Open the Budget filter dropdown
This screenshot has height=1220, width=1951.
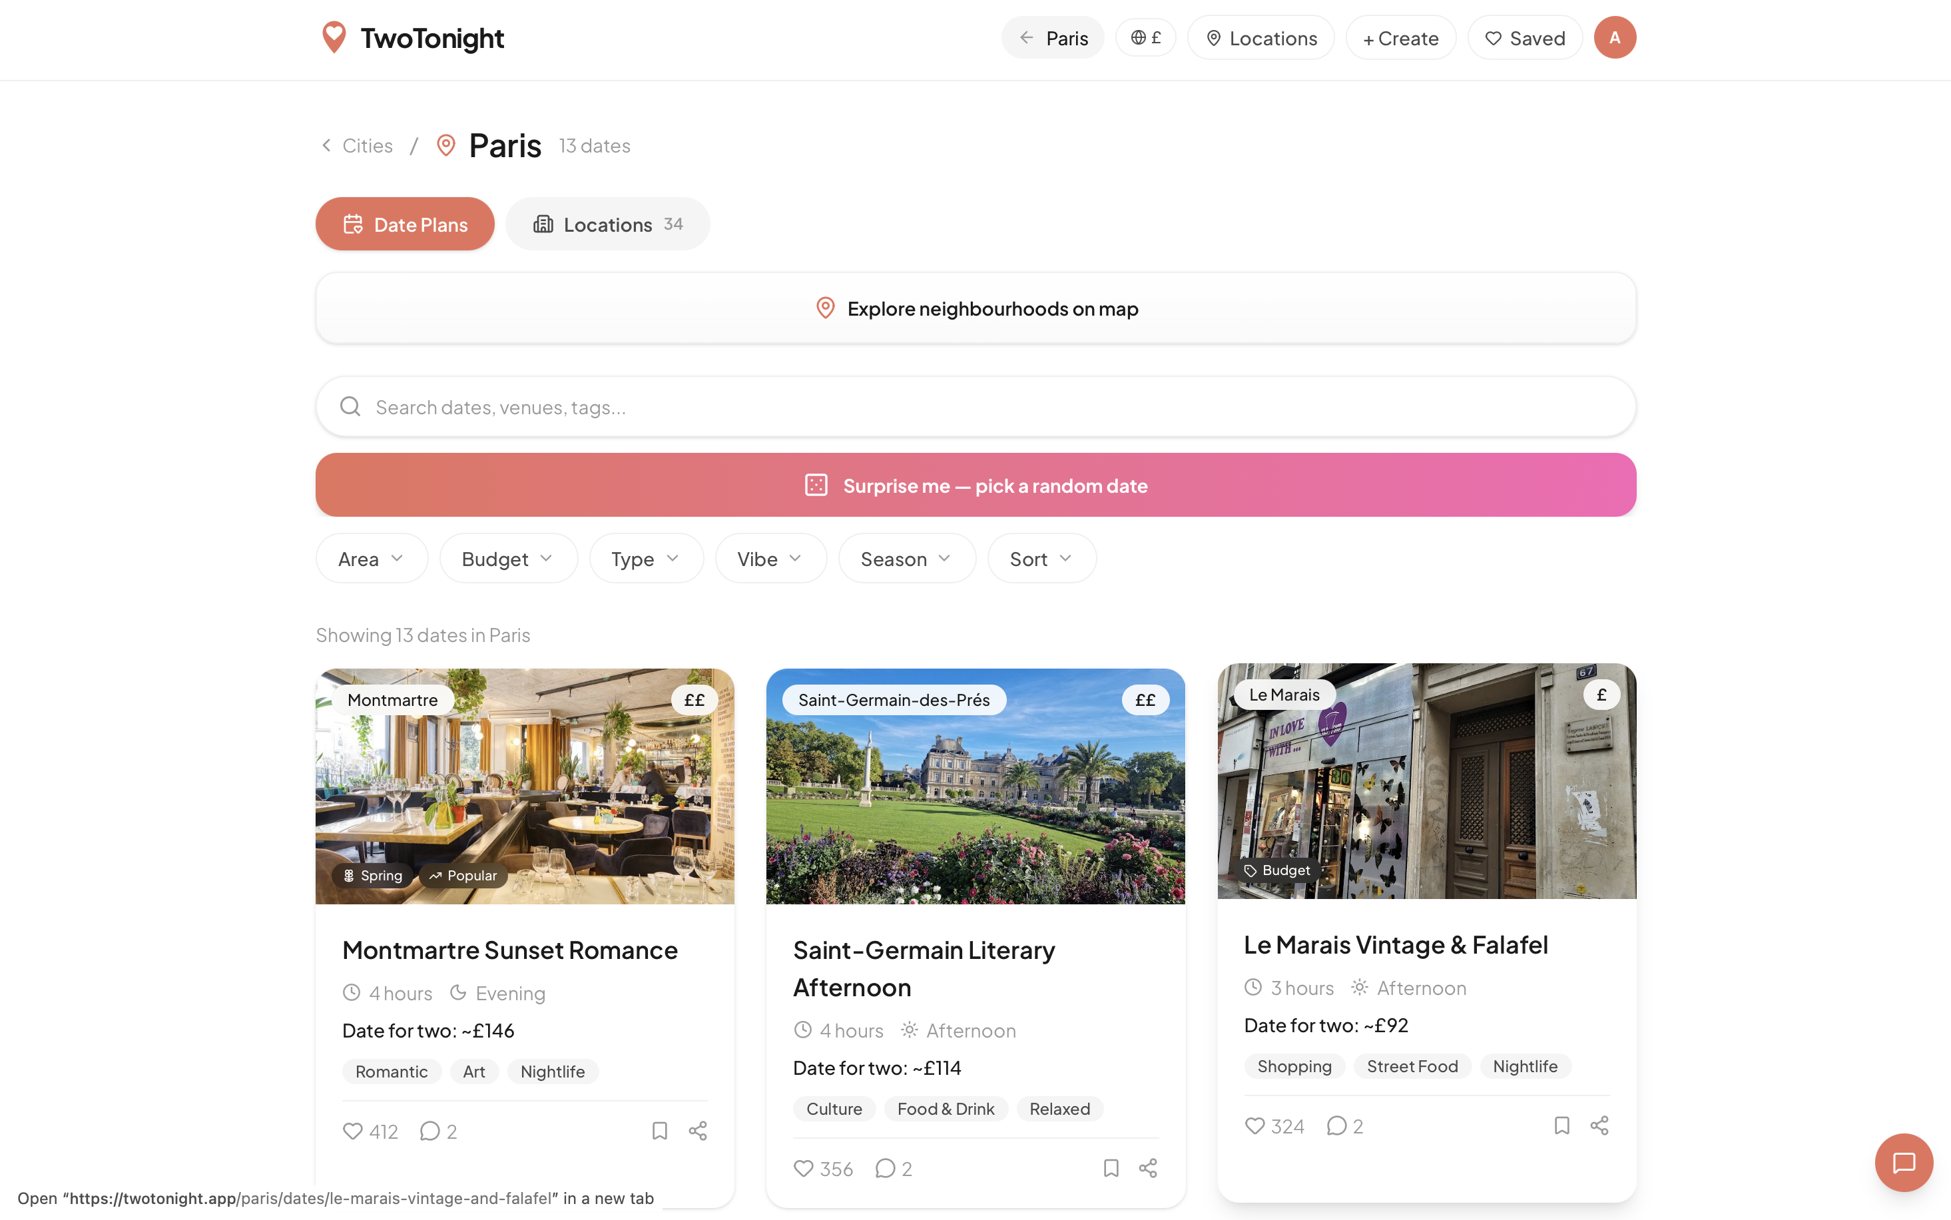[x=507, y=558]
